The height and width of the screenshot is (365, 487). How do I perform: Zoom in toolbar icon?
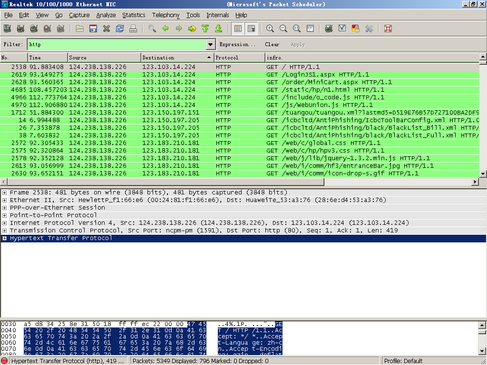[270, 29]
